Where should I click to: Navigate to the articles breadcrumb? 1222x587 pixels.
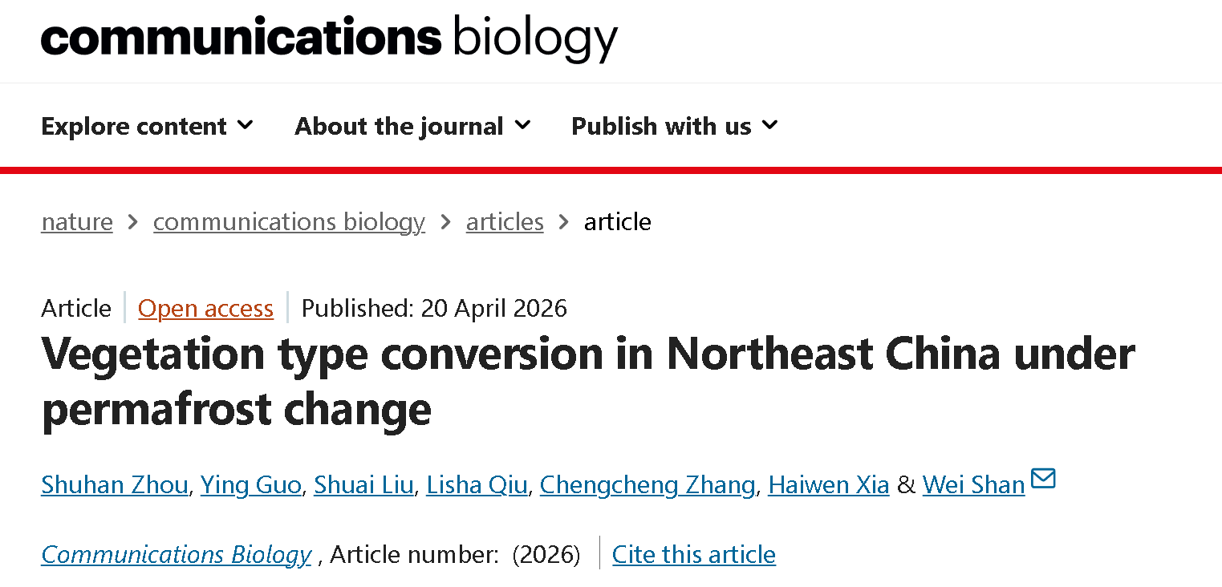[x=505, y=221]
